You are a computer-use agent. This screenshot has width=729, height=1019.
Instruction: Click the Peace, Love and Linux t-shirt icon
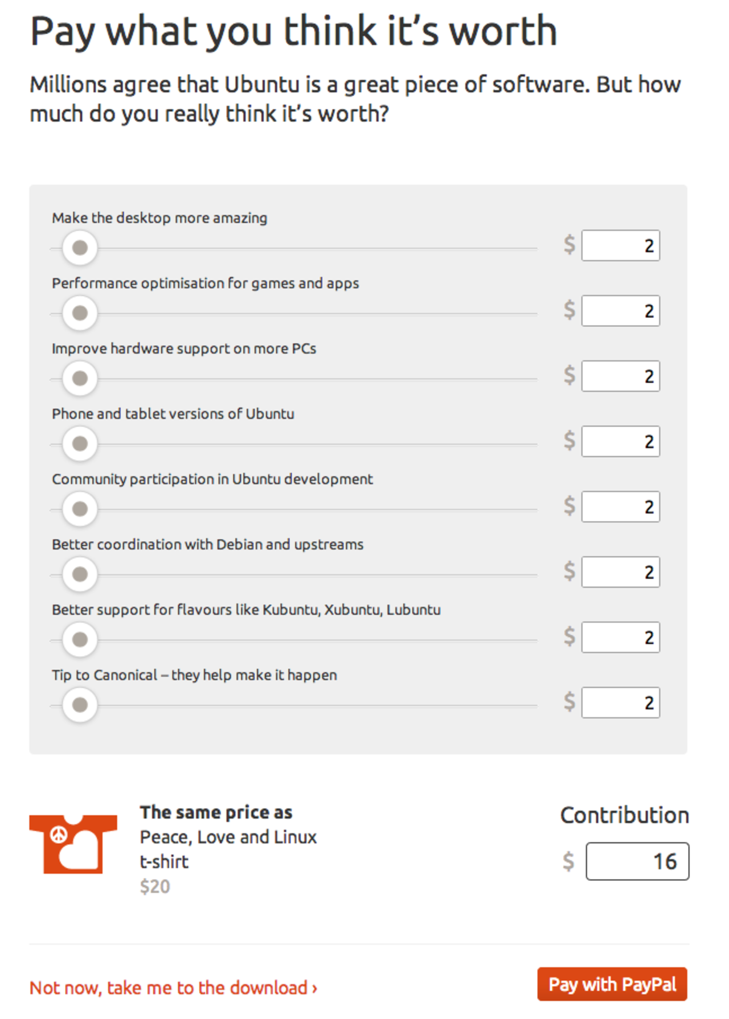click(x=73, y=844)
